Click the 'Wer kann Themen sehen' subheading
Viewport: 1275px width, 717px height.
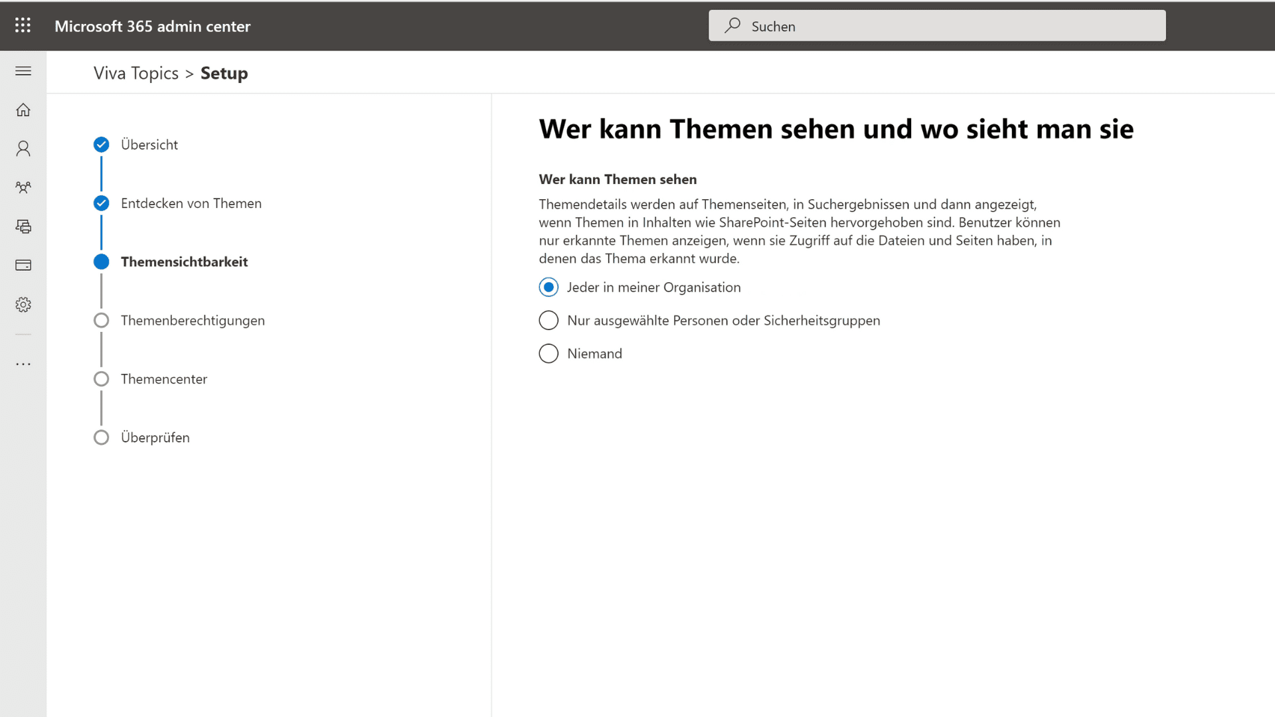[x=618, y=179]
